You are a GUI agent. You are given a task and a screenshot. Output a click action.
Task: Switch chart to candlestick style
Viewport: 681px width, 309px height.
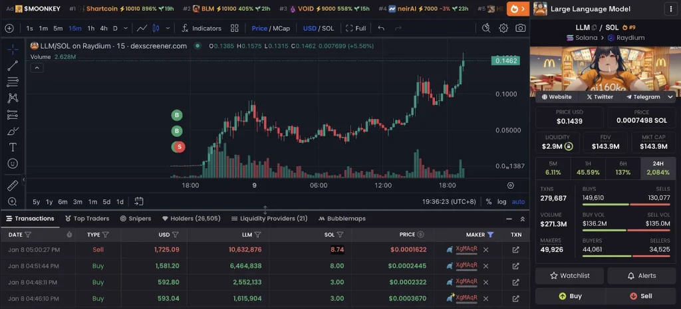pyautogui.click(x=156, y=28)
